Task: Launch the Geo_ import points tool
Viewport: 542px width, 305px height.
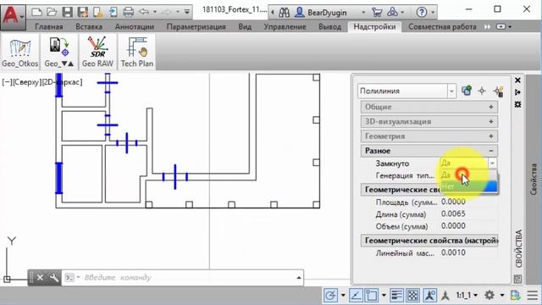Action: (x=59, y=52)
